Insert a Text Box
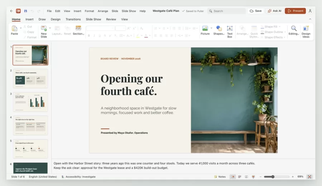The height and width of the screenshot is (186, 322). 230,32
